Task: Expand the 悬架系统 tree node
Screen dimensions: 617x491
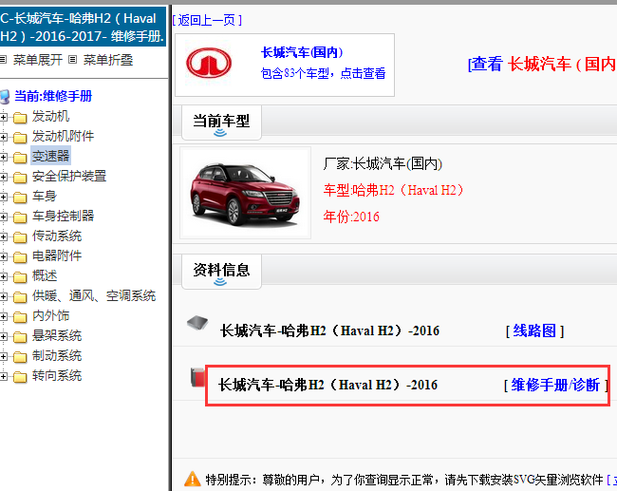Action: click(3, 336)
